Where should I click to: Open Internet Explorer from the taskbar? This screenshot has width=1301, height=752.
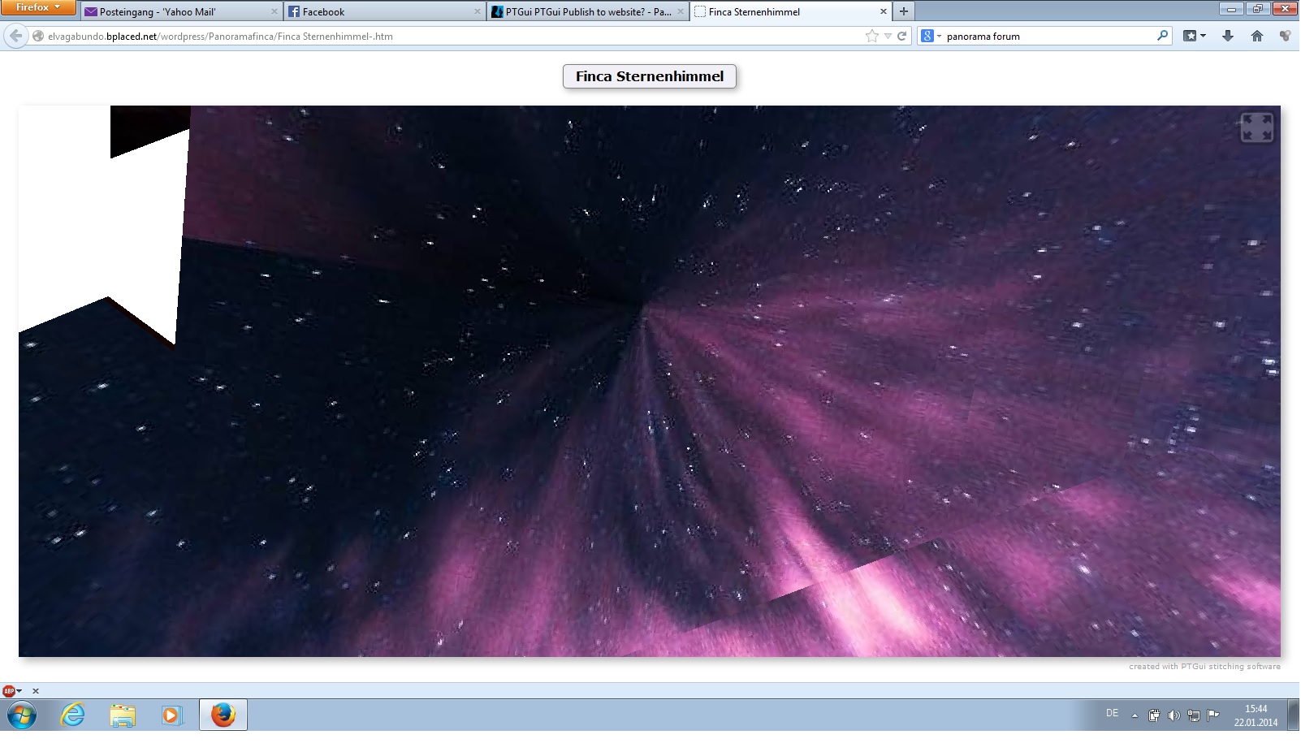[73, 715]
